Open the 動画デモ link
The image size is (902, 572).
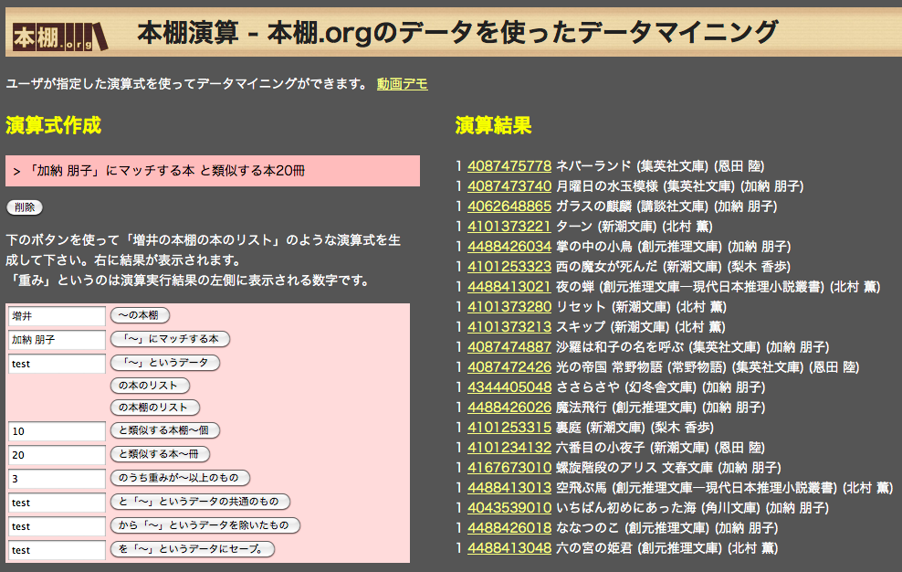(402, 84)
